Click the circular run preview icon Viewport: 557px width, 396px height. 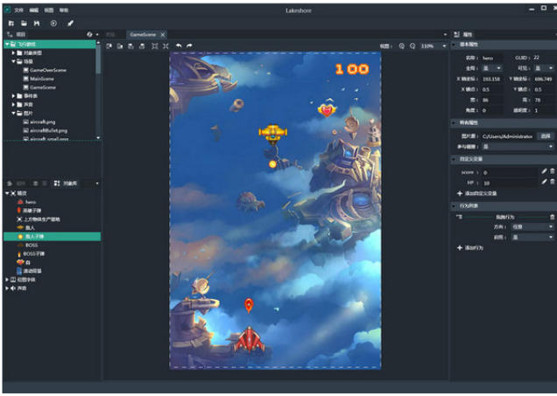point(53,24)
